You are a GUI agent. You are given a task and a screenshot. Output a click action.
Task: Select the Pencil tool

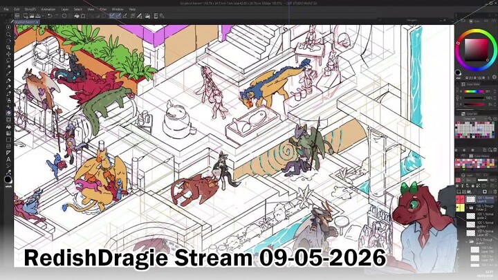(x=8, y=86)
